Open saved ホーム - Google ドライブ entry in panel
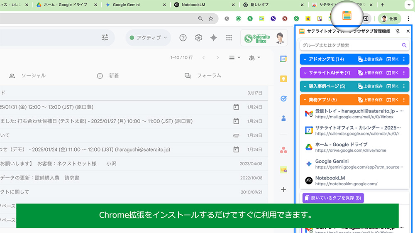 354,147
